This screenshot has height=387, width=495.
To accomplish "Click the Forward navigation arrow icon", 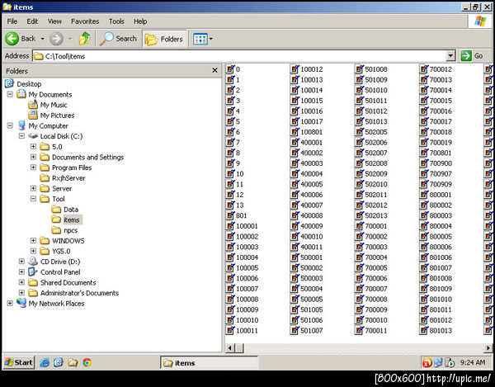I will tap(56, 39).
